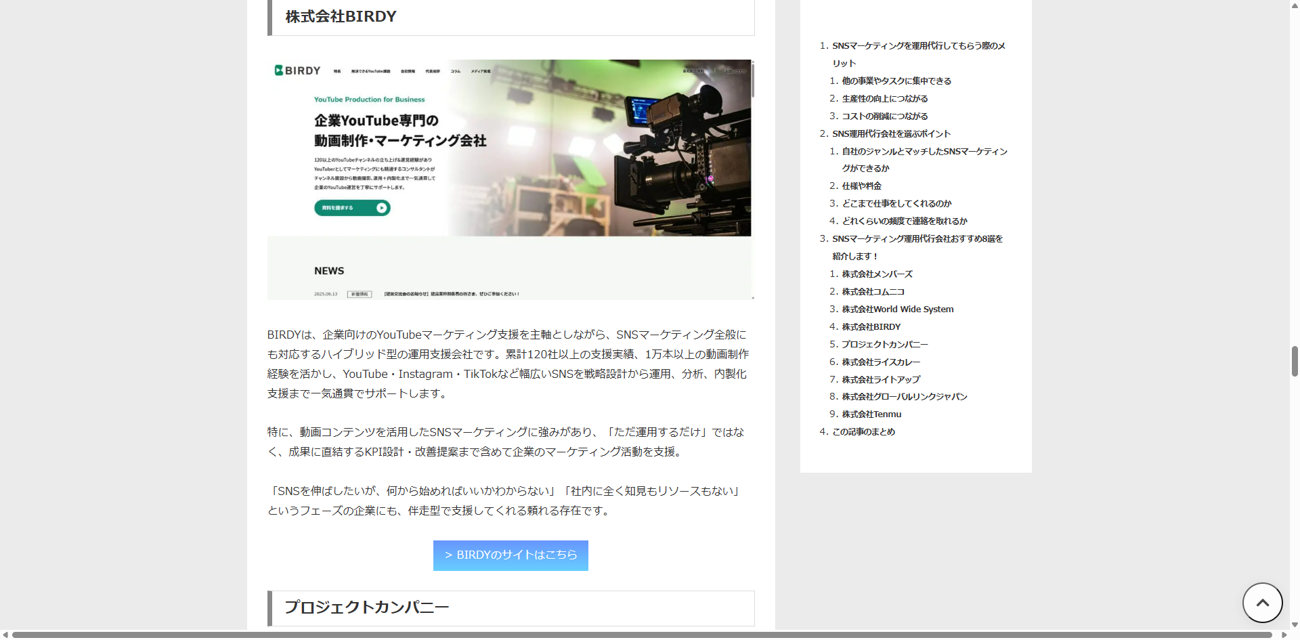Open SNS運用代行会社を選ぶポイント contents link

click(x=891, y=134)
